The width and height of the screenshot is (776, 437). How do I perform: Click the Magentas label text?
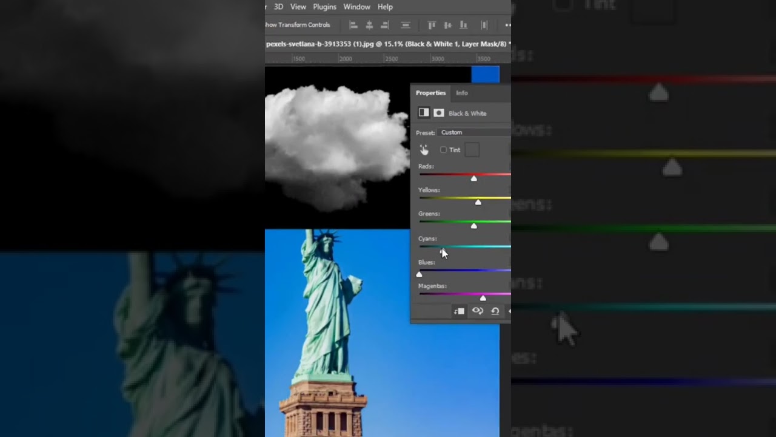[x=432, y=286]
